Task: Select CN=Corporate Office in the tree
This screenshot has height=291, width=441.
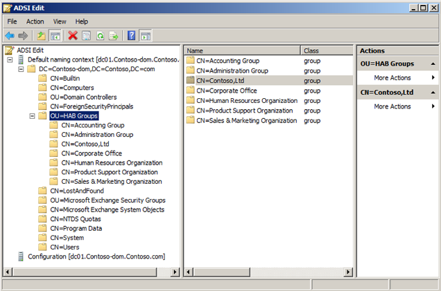Action: 92,153
